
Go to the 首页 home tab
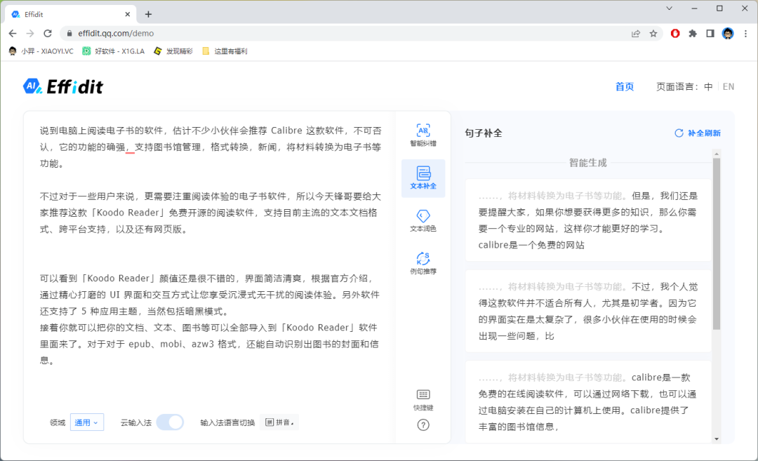[624, 87]
